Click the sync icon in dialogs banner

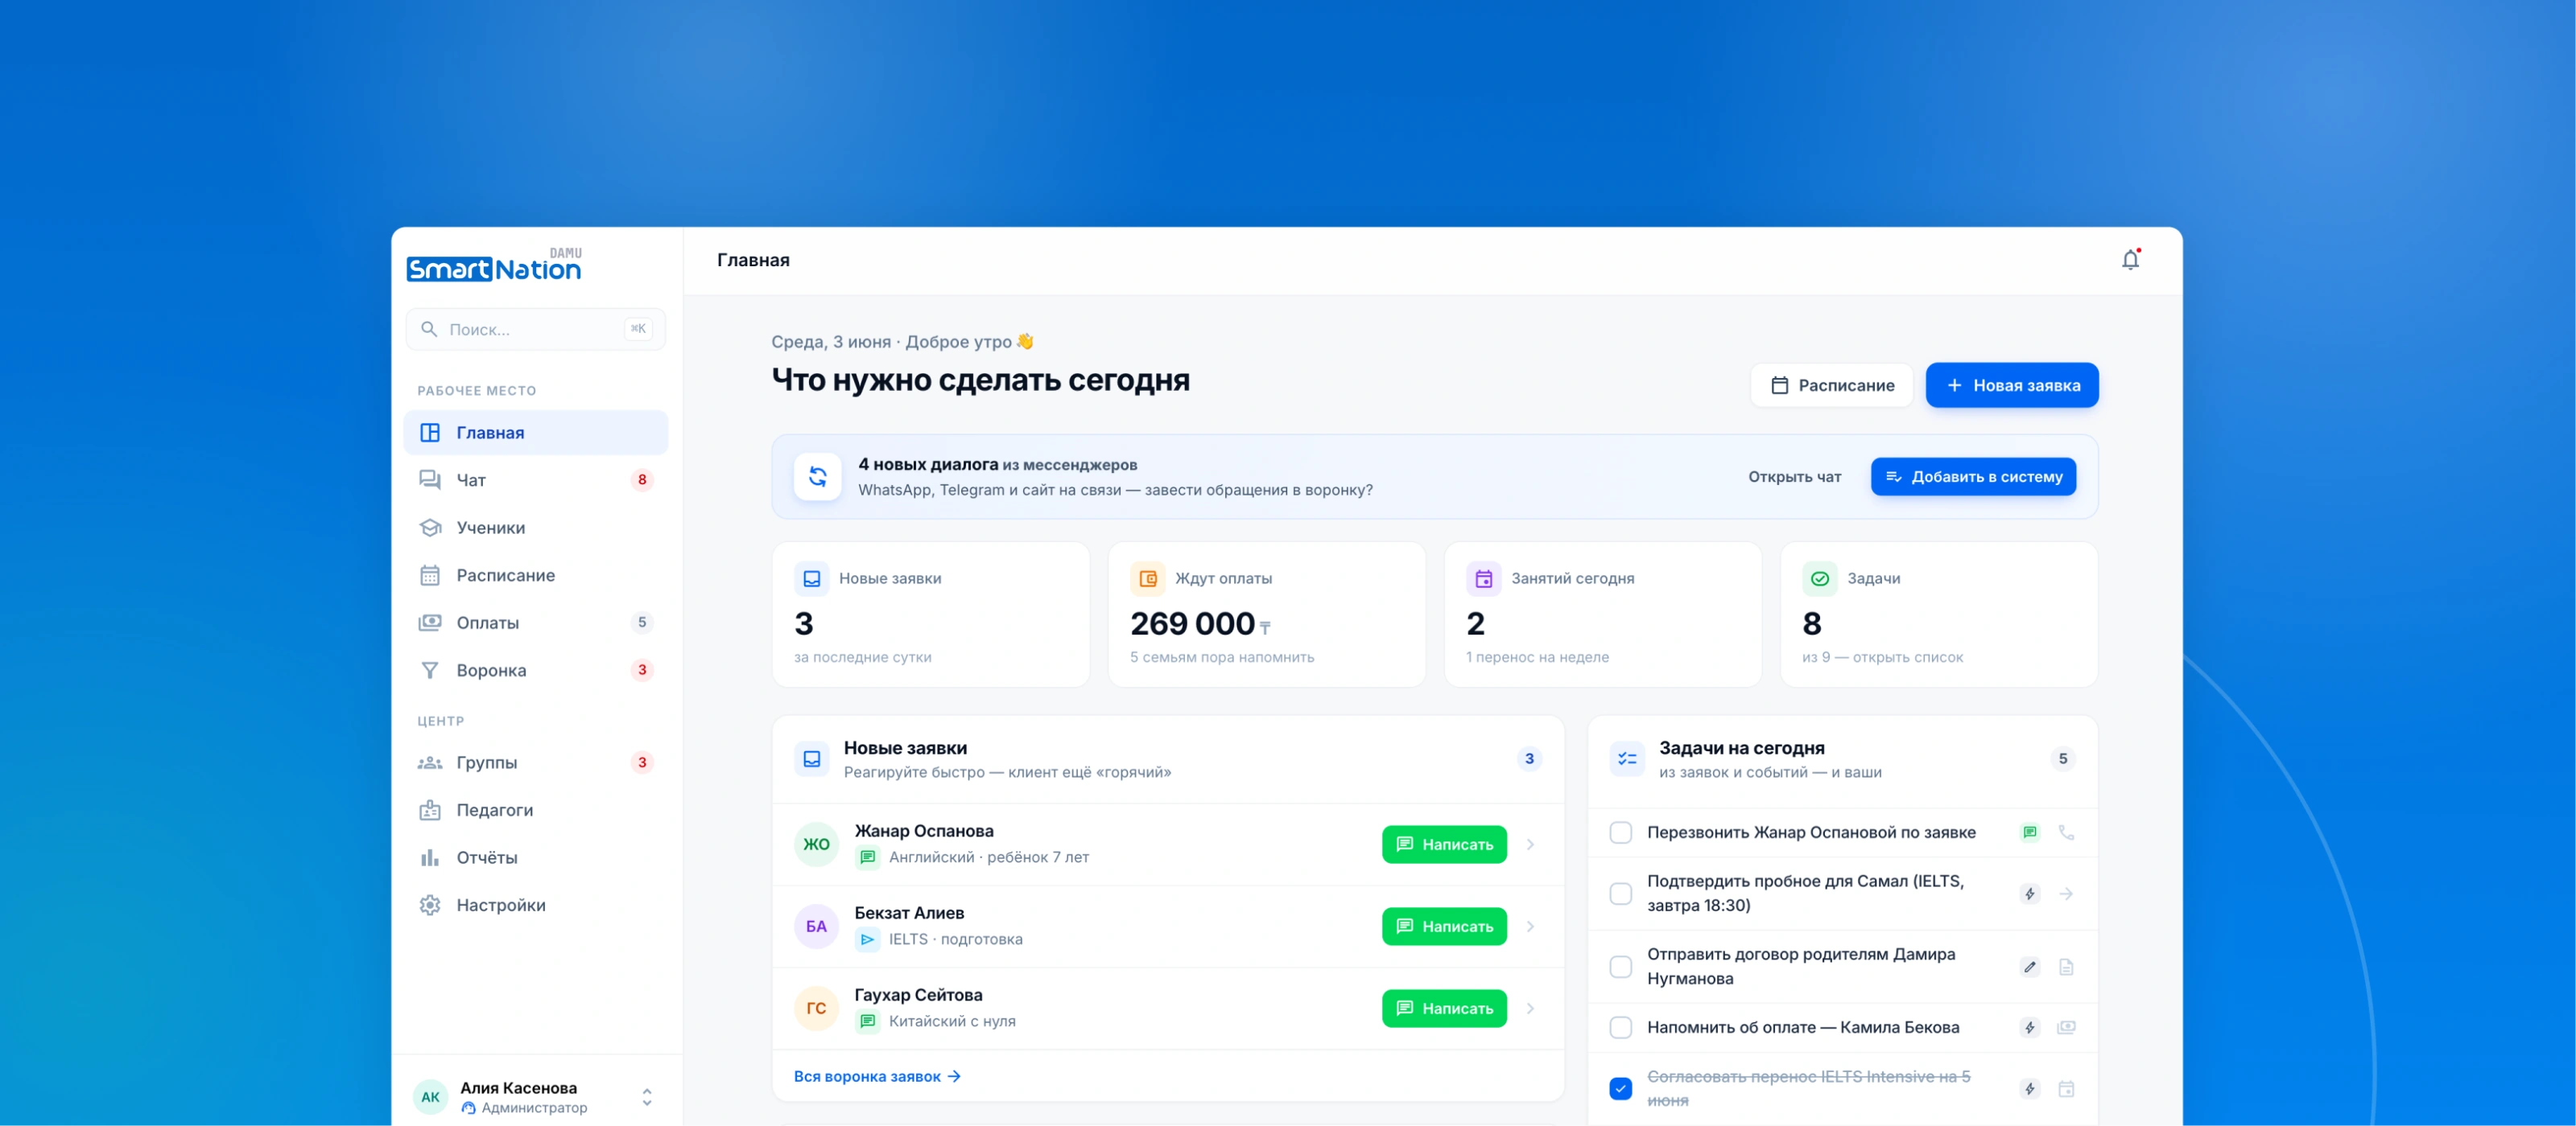point(817,477)
